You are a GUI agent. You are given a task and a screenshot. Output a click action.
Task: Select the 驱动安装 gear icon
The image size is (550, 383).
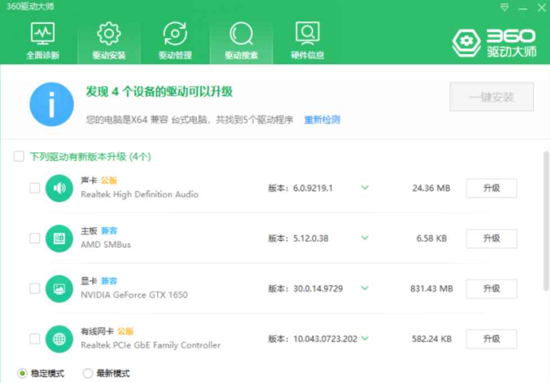(108, 34)
